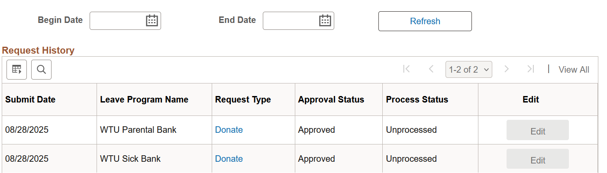607x173 pixels.
Task: Click Edit for WTU Sick Bank row
Action: coord(538,159)
